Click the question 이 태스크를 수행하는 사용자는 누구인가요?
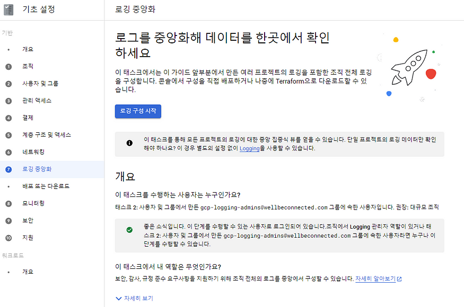 (x=178, y=195)
